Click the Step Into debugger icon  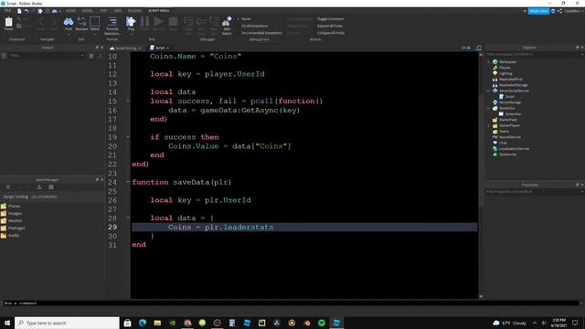point(188,26)
